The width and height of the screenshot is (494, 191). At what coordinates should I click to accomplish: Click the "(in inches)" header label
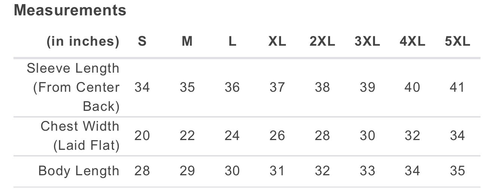(x=83, y=42)
